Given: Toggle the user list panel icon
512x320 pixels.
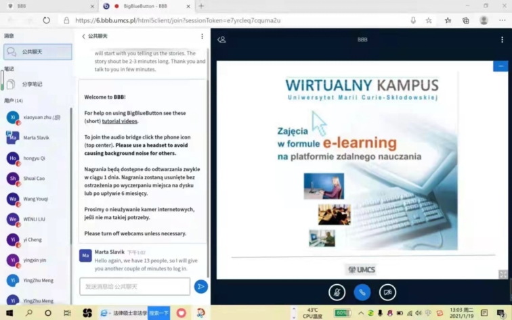Looking at the screenshot, I should (221, 39).
